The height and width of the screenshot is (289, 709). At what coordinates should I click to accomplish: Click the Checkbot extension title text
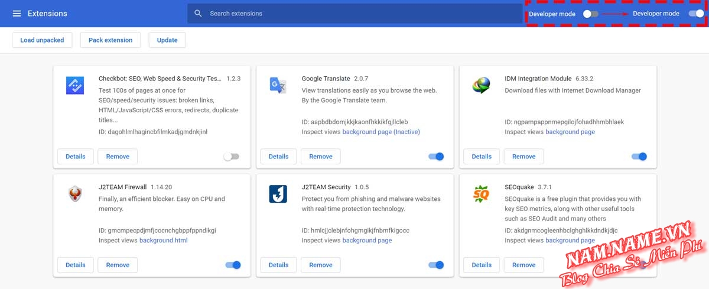click(x=160, y=79)
